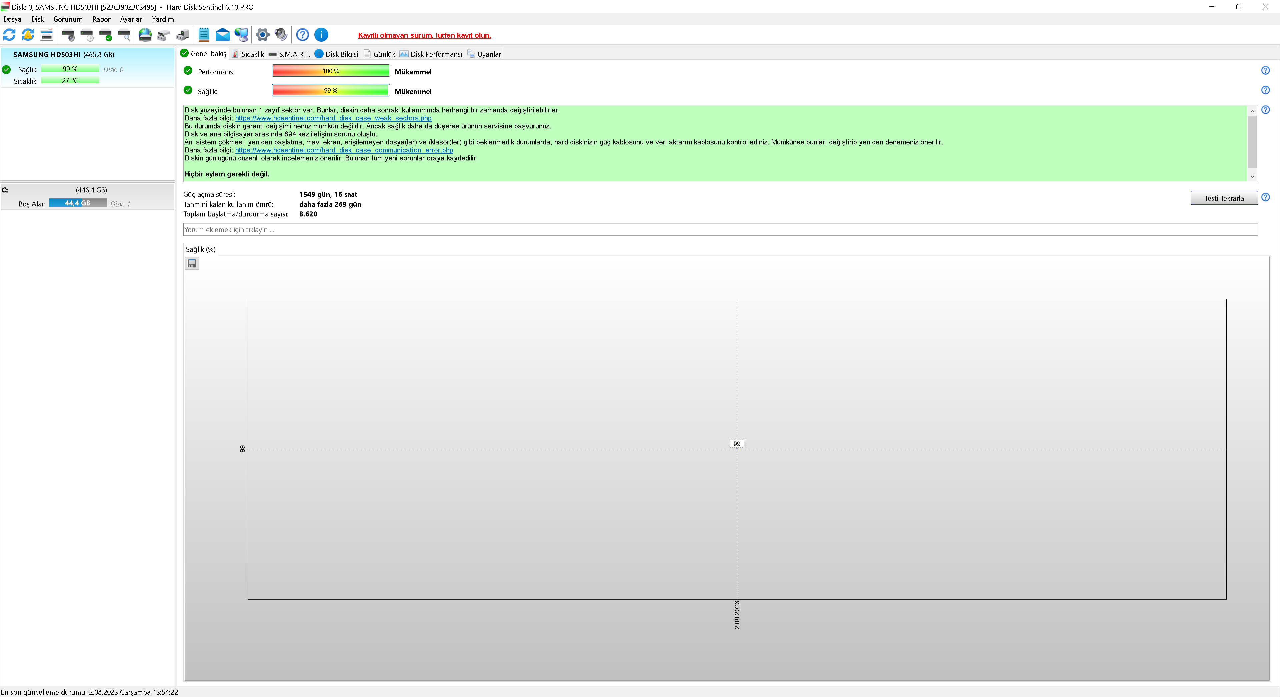Switch to the S.M.A.R.T. tab
Screen dimensions: 1280x697
coord(289,54)
